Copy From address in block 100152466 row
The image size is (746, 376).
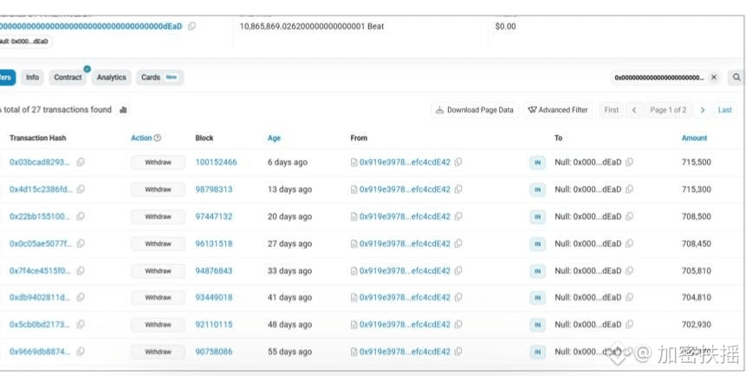pos(458,163)
